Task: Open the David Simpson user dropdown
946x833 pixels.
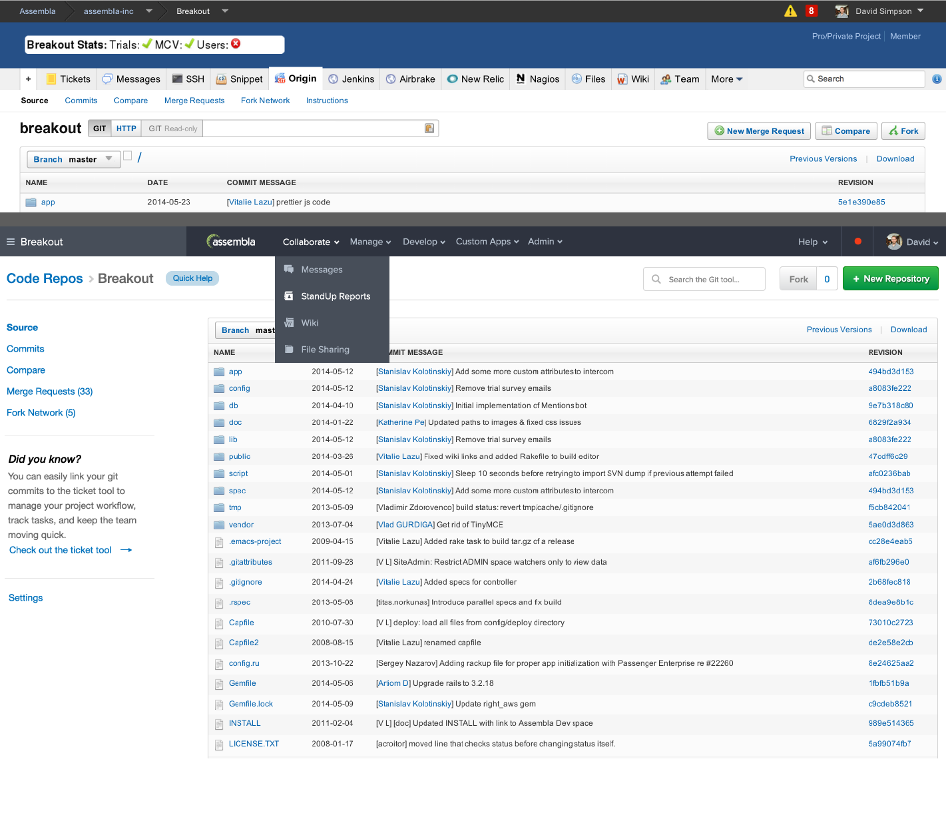Action: pyautogui.click(x=891, y=11)
